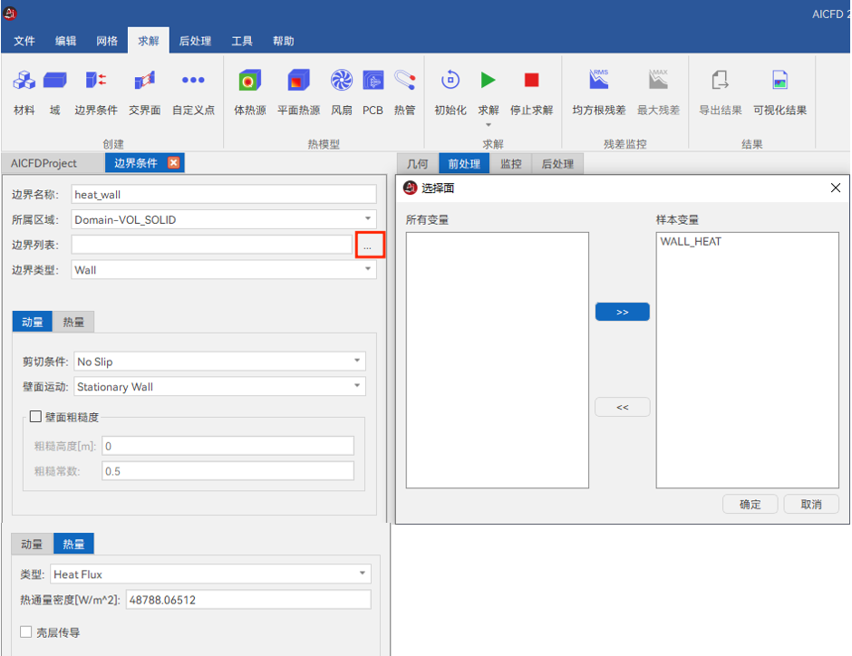
Task: Confirm selection with 确定 button
Action: click(x=750, y=505)
